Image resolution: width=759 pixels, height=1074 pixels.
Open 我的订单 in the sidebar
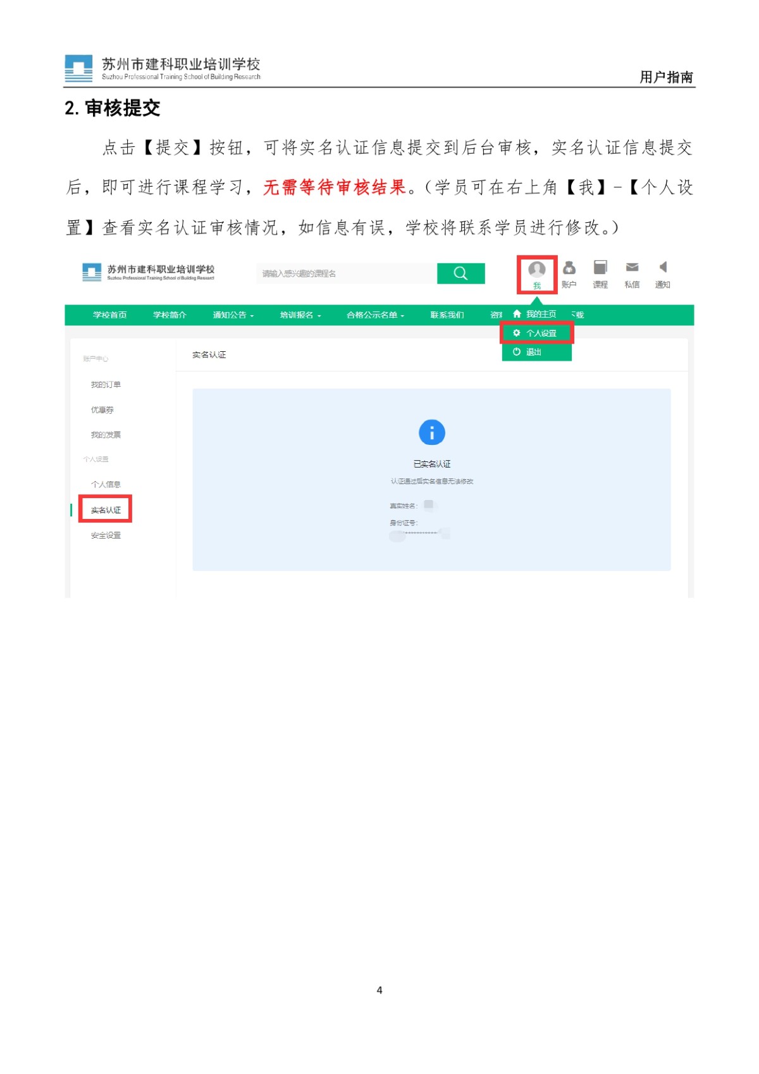(x=106, y=385)
